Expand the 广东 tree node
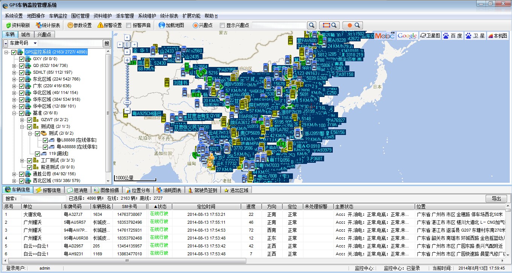 [x=14, y=86]
